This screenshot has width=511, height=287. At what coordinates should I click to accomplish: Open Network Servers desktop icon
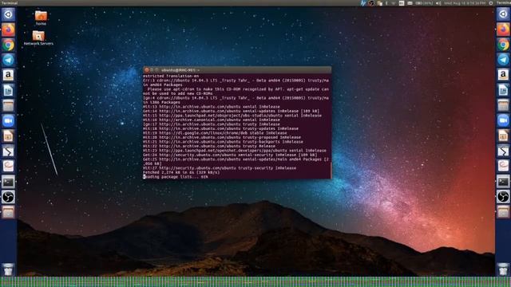[38, 37]
